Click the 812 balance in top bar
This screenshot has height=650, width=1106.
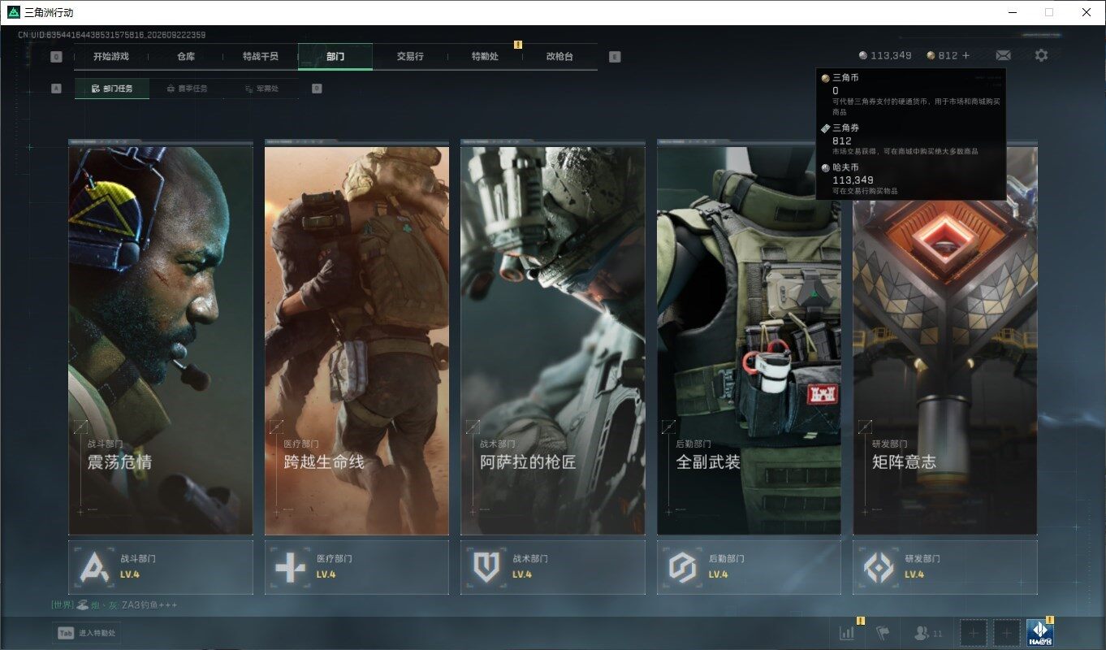[948, 55]
